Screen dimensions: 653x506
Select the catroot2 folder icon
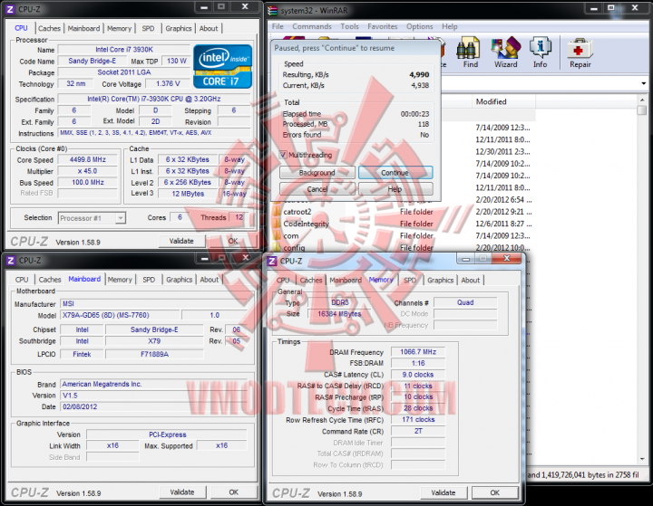coord(277,211)
